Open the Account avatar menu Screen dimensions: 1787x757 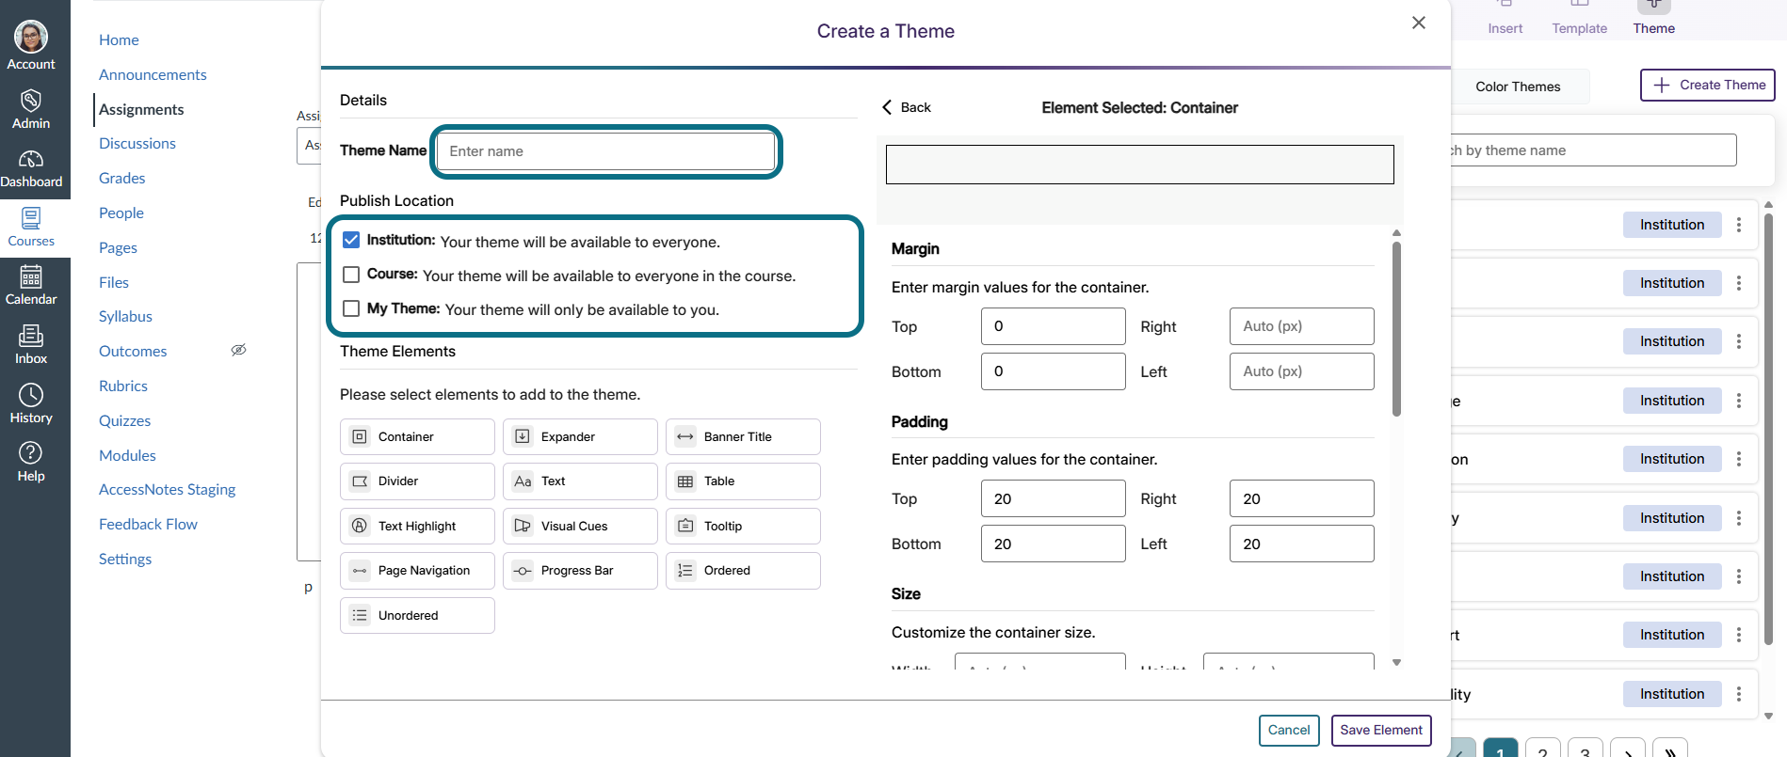coord(31,45)
